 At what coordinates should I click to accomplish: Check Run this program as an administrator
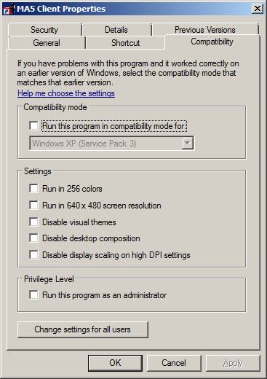click(33, 295)
